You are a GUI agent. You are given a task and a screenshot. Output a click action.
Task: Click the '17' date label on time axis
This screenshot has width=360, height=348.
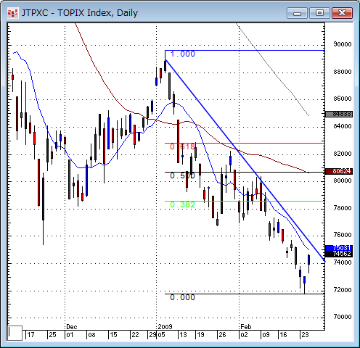point(30,335)
